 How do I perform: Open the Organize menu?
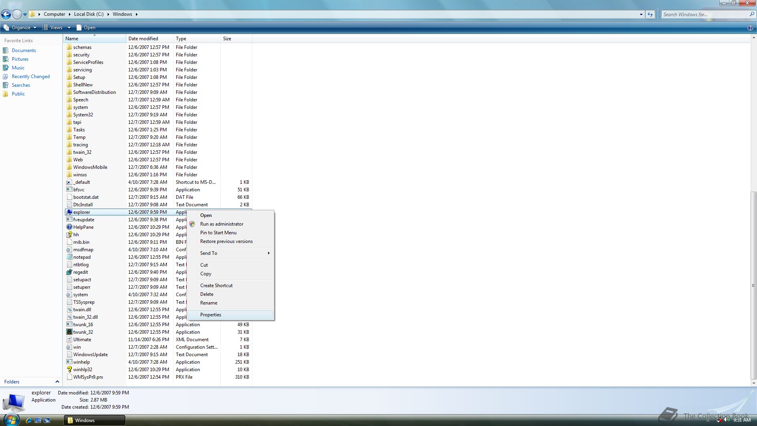coord(20,28)
